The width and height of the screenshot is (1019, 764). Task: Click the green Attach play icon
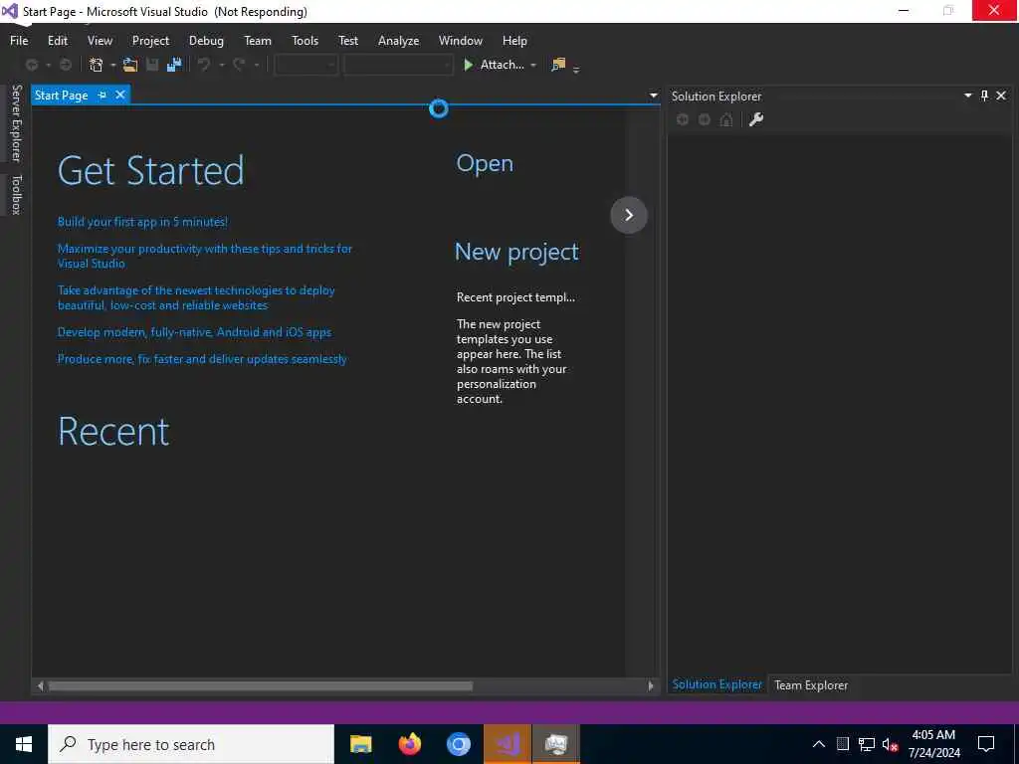coord(468,65)
